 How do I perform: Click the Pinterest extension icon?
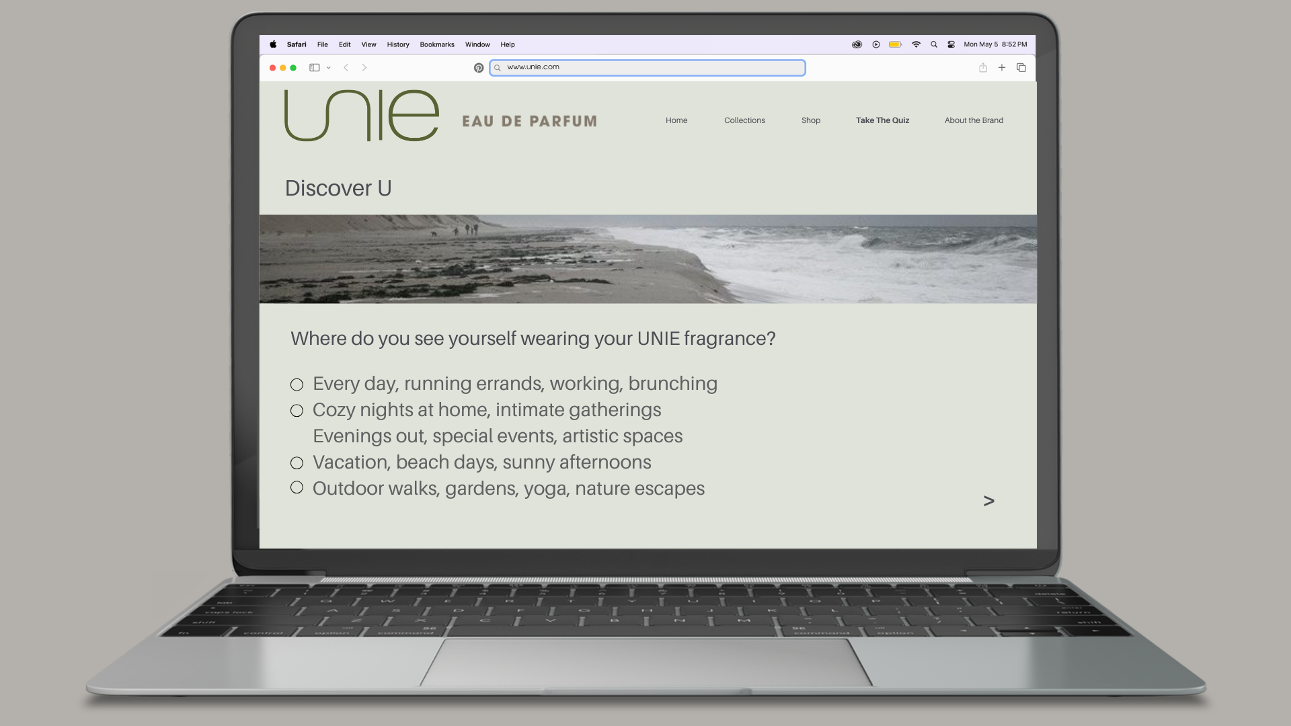coord(479,68)
